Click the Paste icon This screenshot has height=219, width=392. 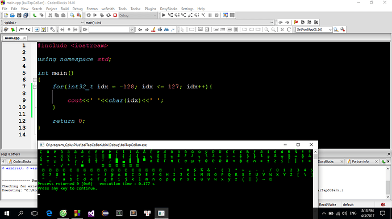pos(64,15)
